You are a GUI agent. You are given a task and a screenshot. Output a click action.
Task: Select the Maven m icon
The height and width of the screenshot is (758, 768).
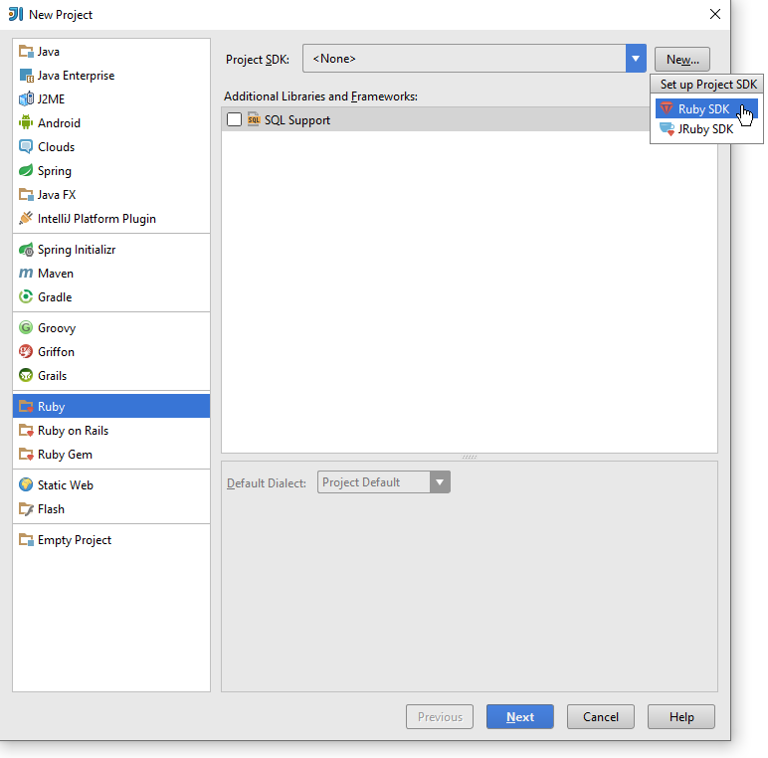(26, 273)
